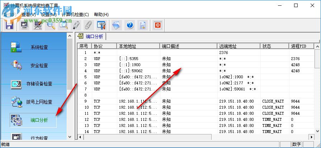Click 未知 port description in row 5

(166, 77)
